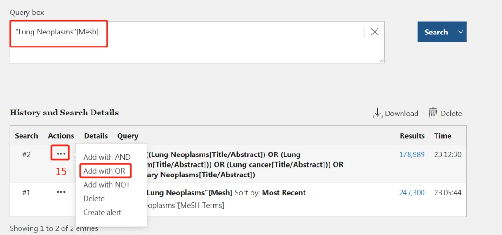This screenshot has height=235, width=502.
Task: Open actions ellipsis for search #2
Action: 60,154
